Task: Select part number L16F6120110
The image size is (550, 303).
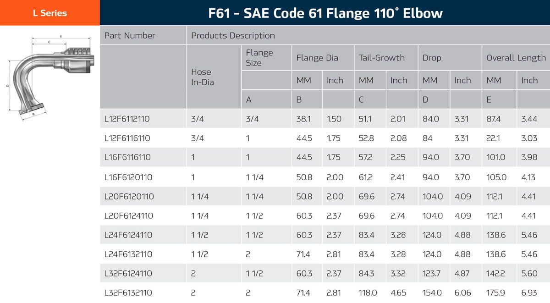Action: [x=128, y=177]
